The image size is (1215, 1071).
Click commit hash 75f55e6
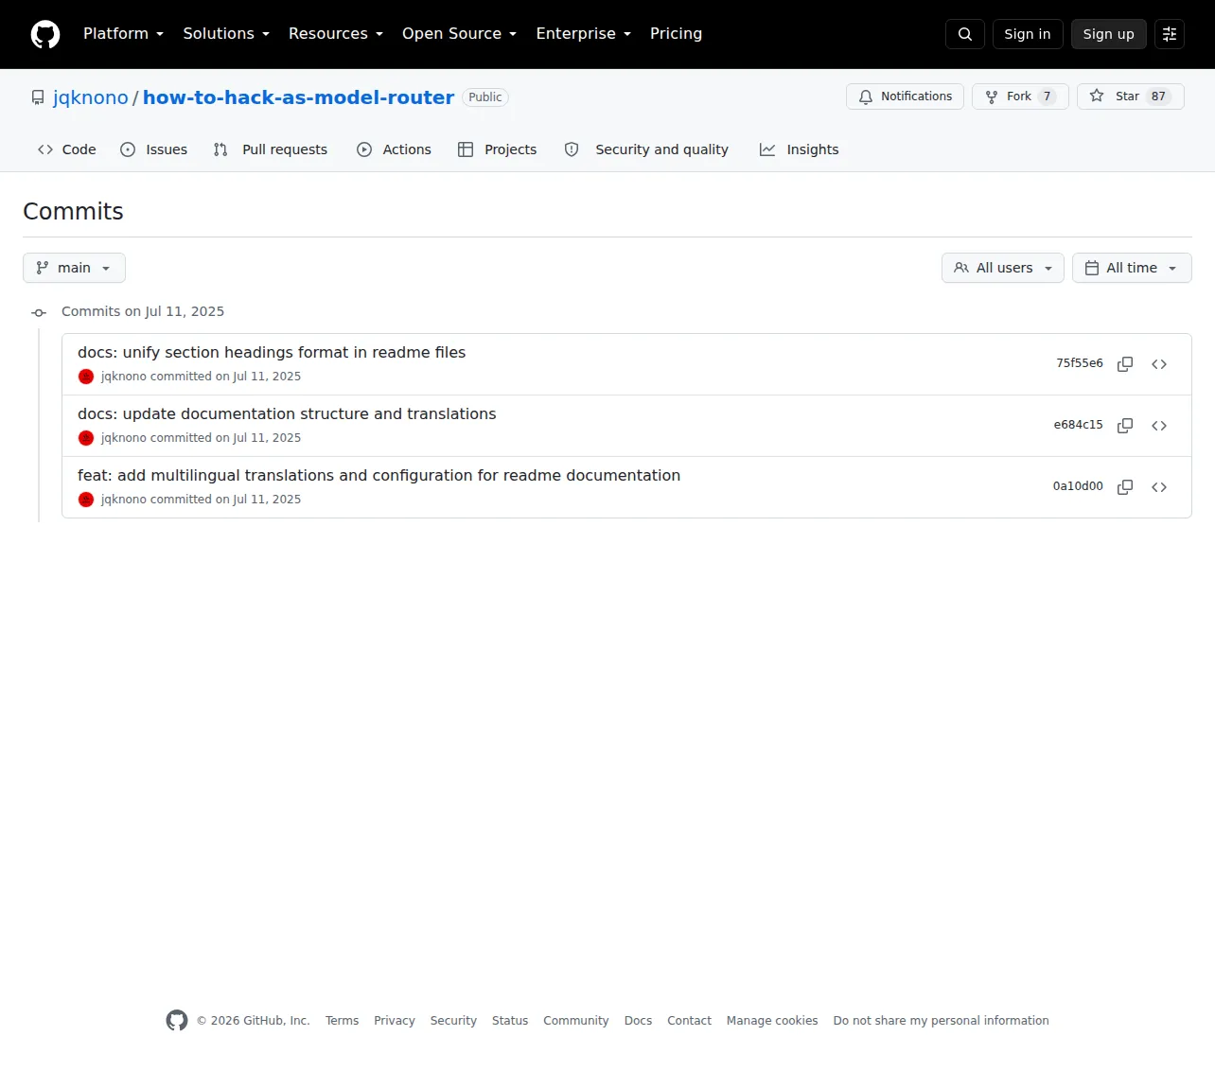click(1080, 363)
